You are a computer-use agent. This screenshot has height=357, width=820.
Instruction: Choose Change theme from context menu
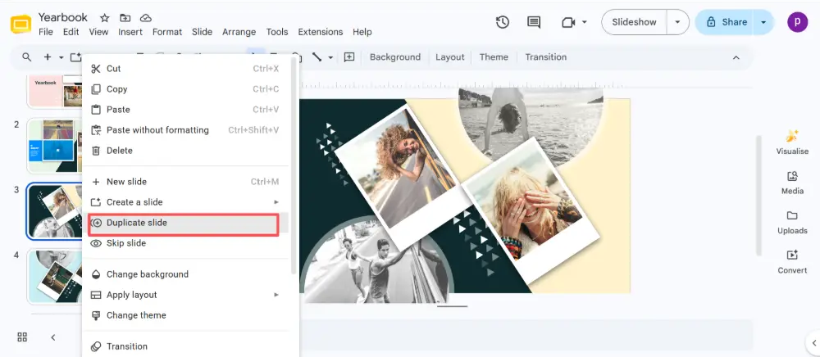185,315
